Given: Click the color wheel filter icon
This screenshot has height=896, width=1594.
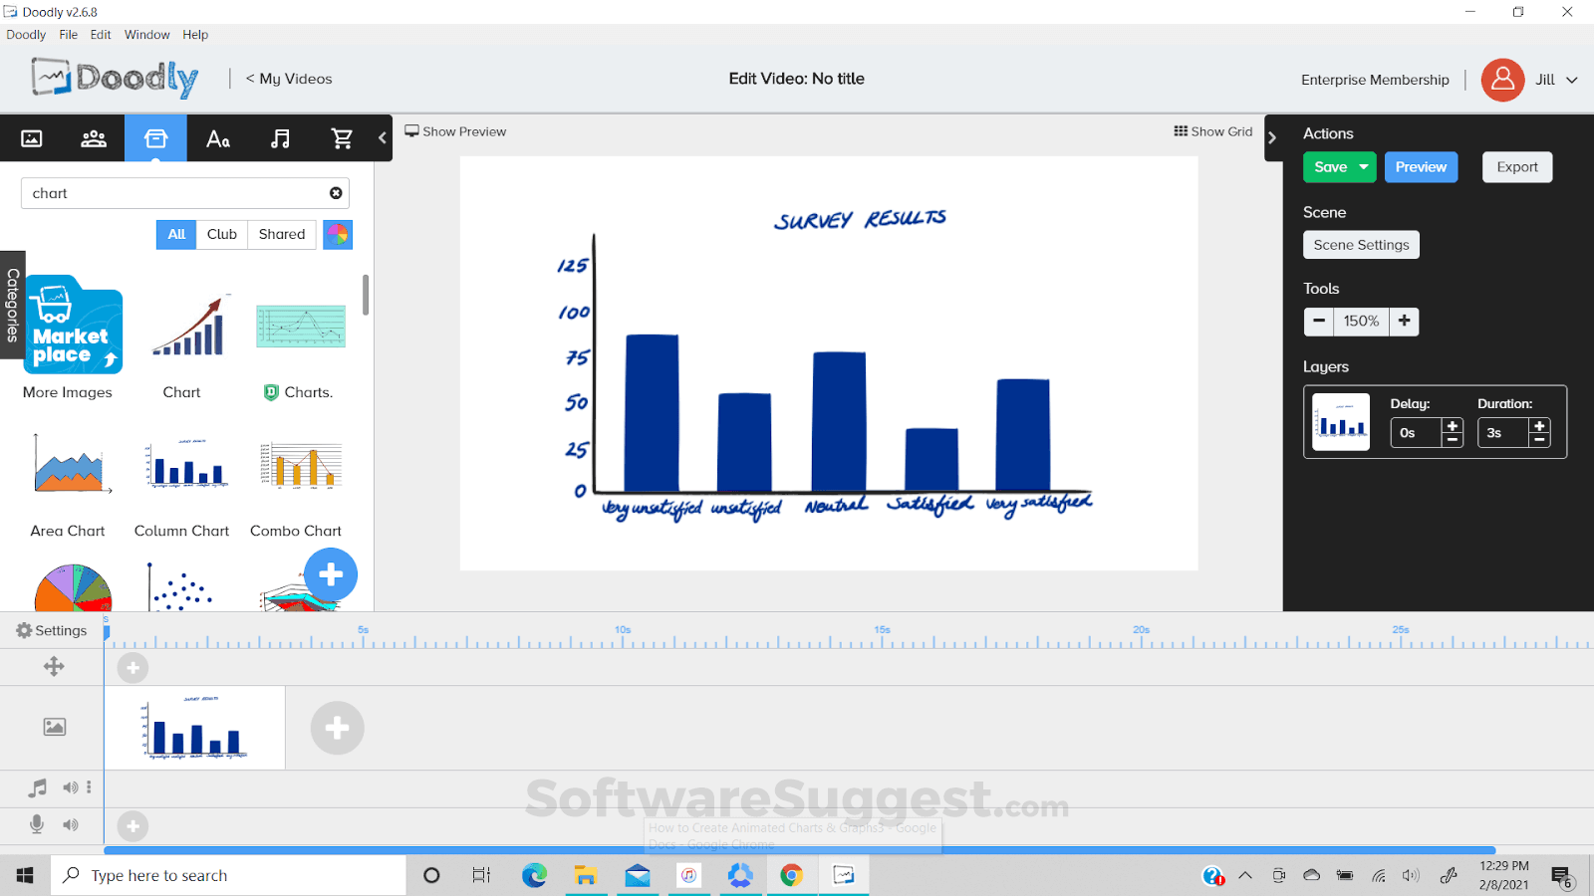Looking at the screenshot, I should pyautogui.click(x=338, y=235).
